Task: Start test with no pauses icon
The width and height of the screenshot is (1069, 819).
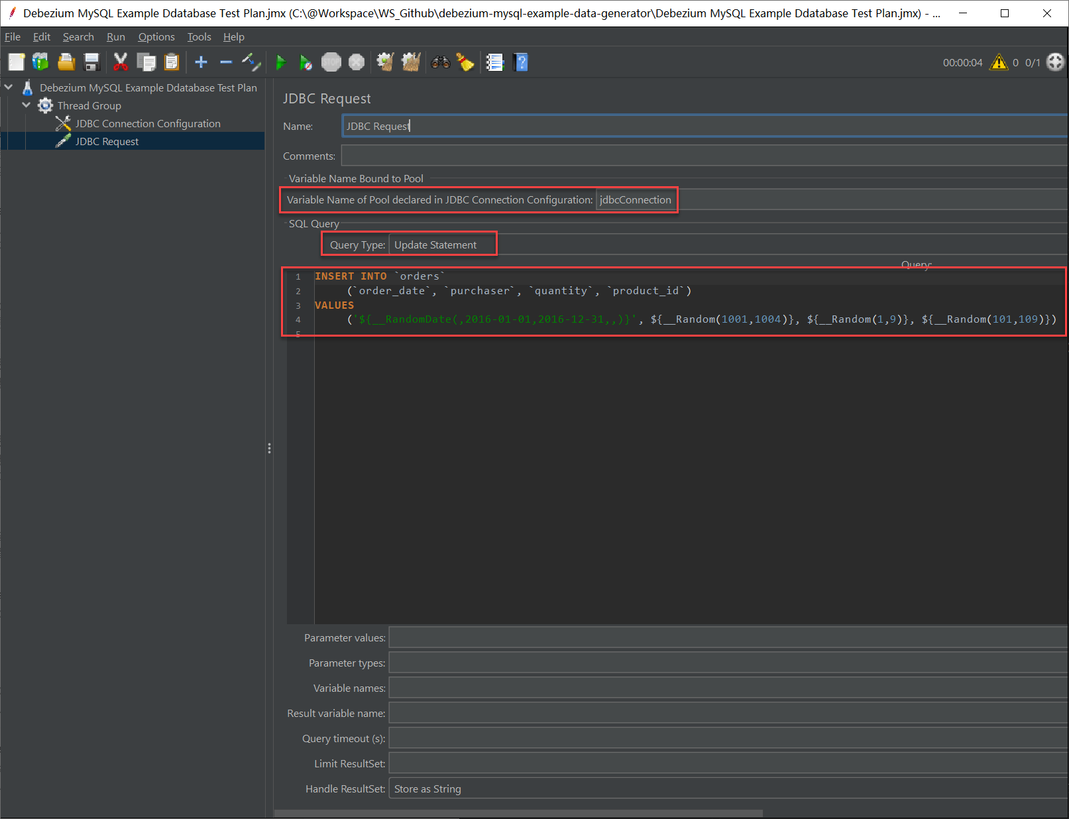Action: [x=306, y=62]
